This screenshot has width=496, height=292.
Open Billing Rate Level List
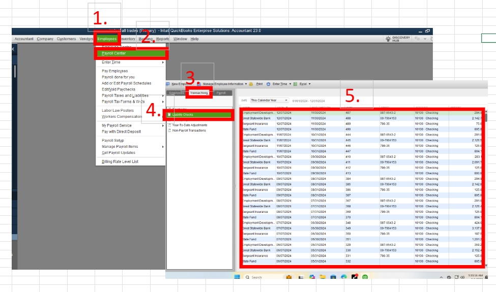click(x=120, y=161)
